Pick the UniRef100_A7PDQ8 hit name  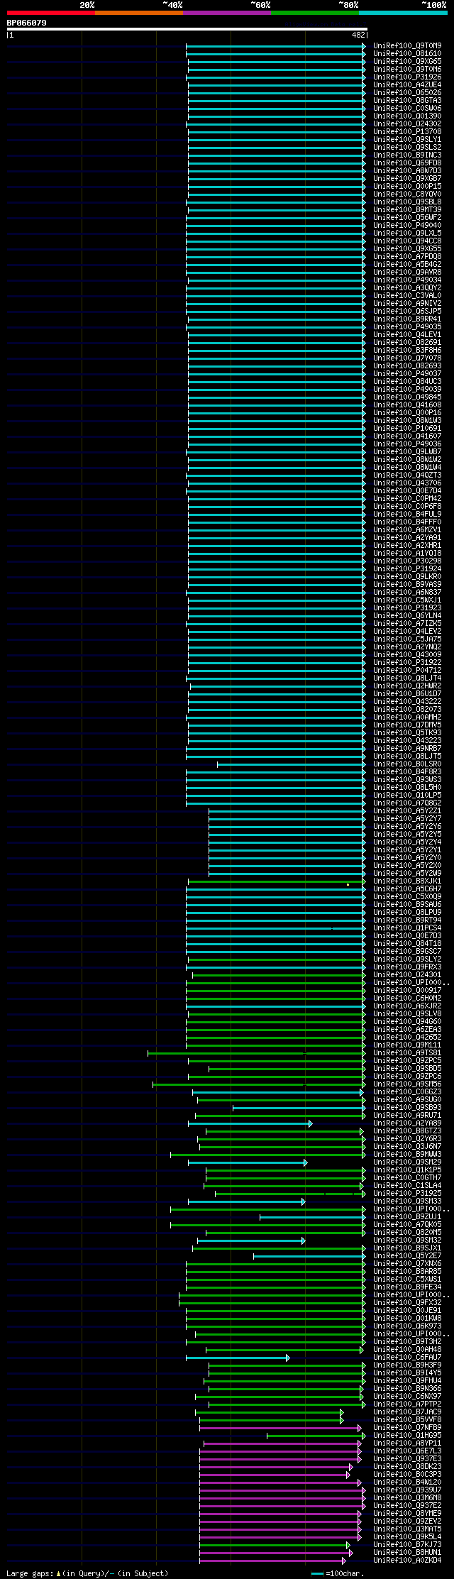(407, 256)
